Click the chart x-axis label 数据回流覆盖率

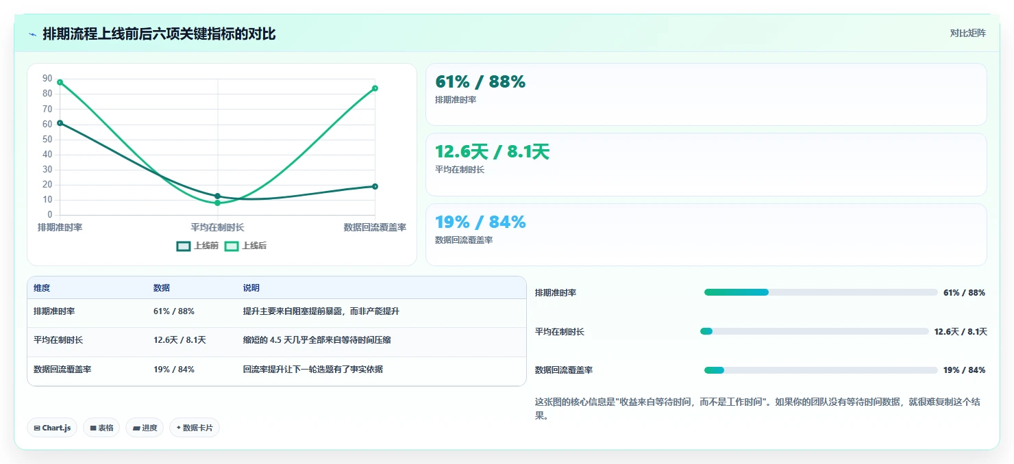pos(375,227)
